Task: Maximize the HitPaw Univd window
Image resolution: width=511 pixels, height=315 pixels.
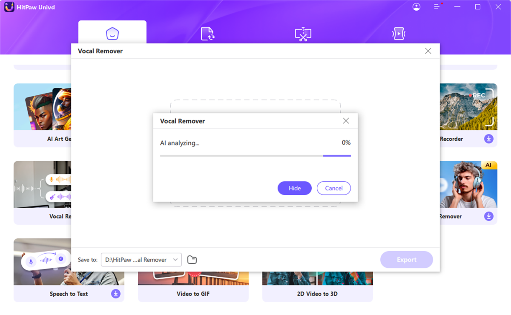Action: [x=478, y=7]
